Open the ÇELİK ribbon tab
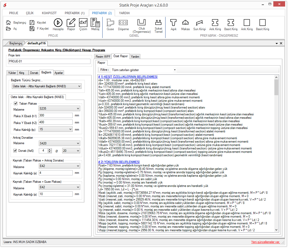288x248 pixels. pyautogui.click(x=30, y=13)
